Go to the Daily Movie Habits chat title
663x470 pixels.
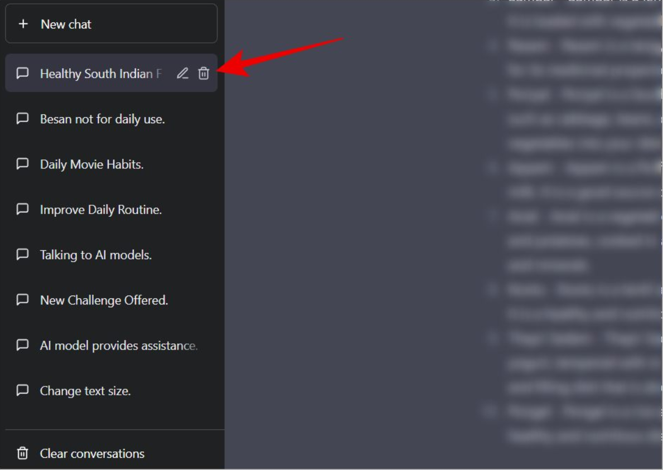click(91, 164)
